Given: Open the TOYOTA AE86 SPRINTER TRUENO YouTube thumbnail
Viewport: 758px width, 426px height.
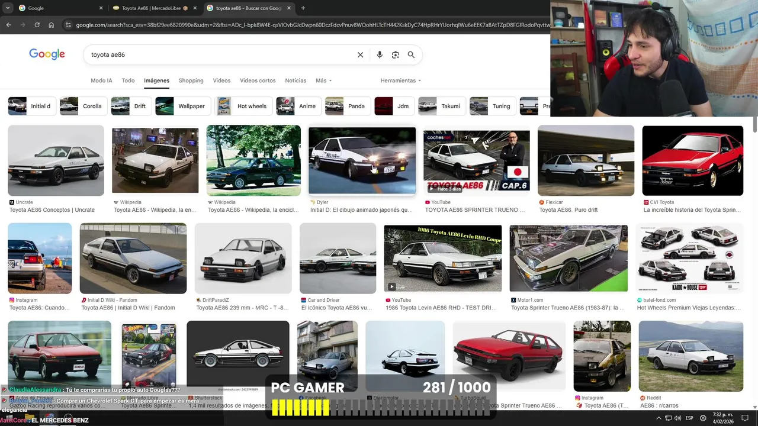Looking at the screenshot, I should click(x=476, y=160).
